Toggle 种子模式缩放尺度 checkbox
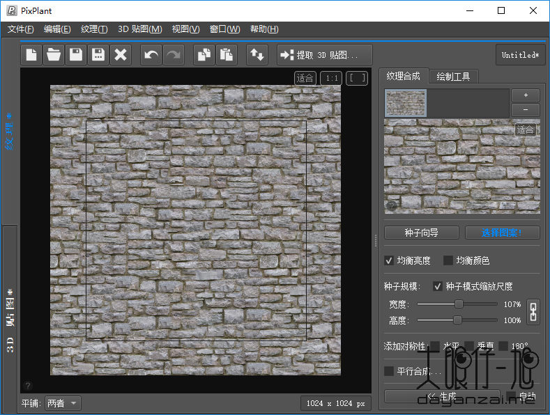This screenshot has height=415, width=550. point(437,286)
